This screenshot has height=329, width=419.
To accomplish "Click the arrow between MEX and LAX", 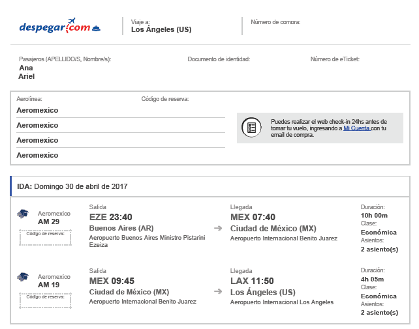I will [218, 292].
